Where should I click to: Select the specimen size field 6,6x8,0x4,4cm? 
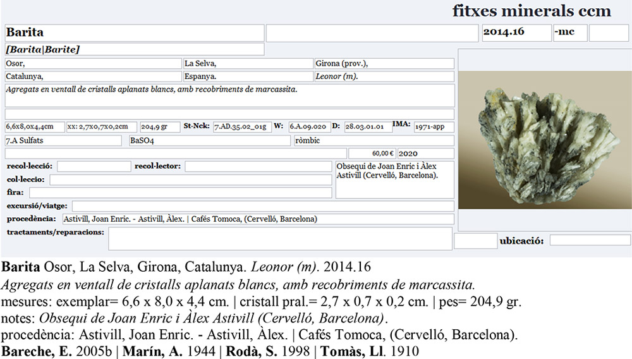tap(35, 127)
